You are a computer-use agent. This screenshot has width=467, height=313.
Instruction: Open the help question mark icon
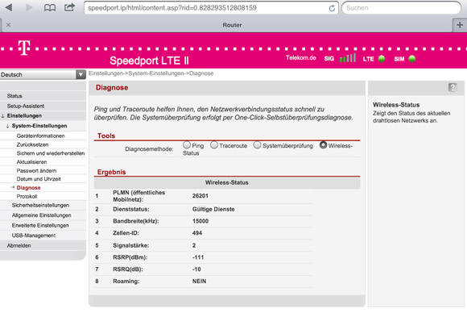[453, 87]
